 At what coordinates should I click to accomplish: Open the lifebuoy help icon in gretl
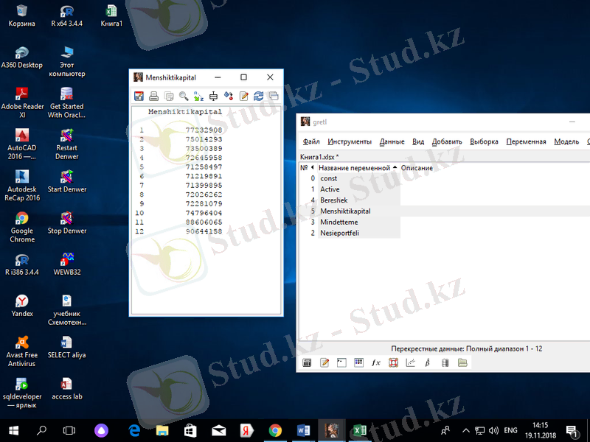point(393,362)
